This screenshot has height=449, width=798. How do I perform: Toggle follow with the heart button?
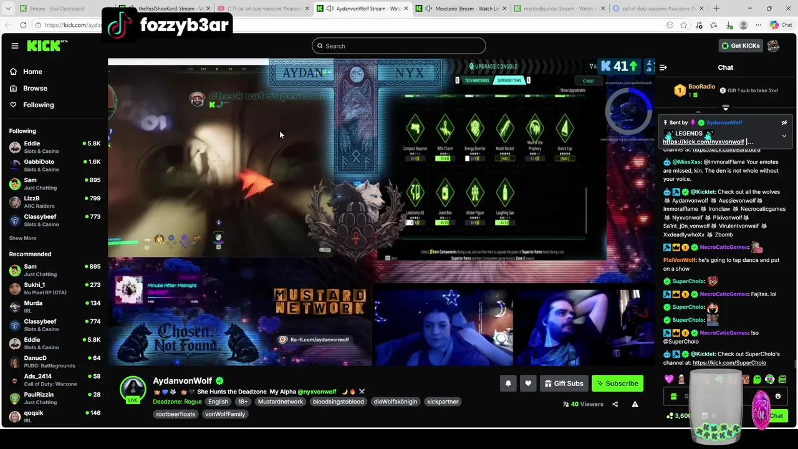528,384
